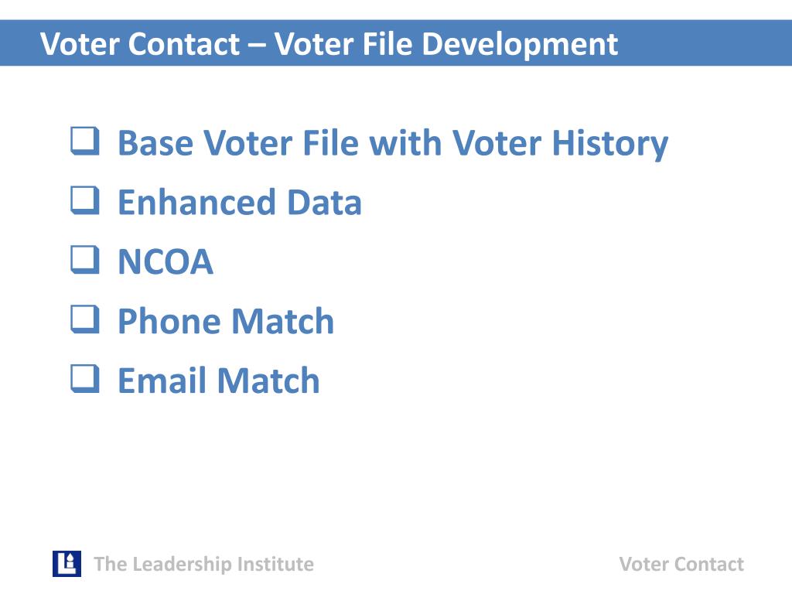Check the Base Voter File checkbox bullet
This screenshot has height=594, width=792.
[85, 141]
